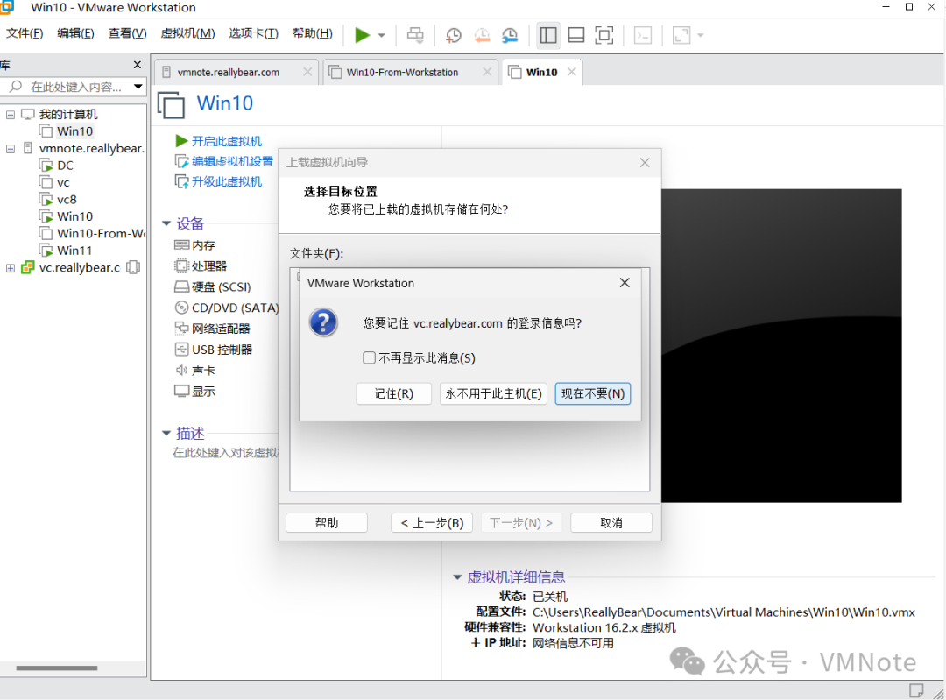946x700 pixels.
Task: Click the green power-on play toolbar icon
Action: [x=362, y=35]
